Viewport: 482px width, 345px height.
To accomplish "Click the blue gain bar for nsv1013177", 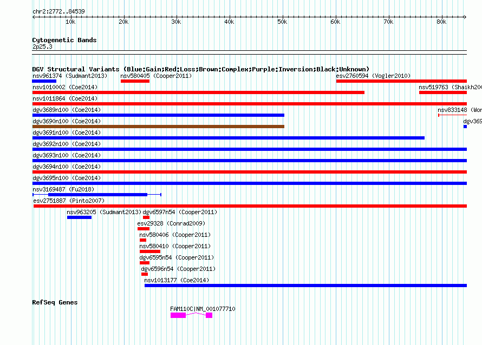I will tap(305, 286).
